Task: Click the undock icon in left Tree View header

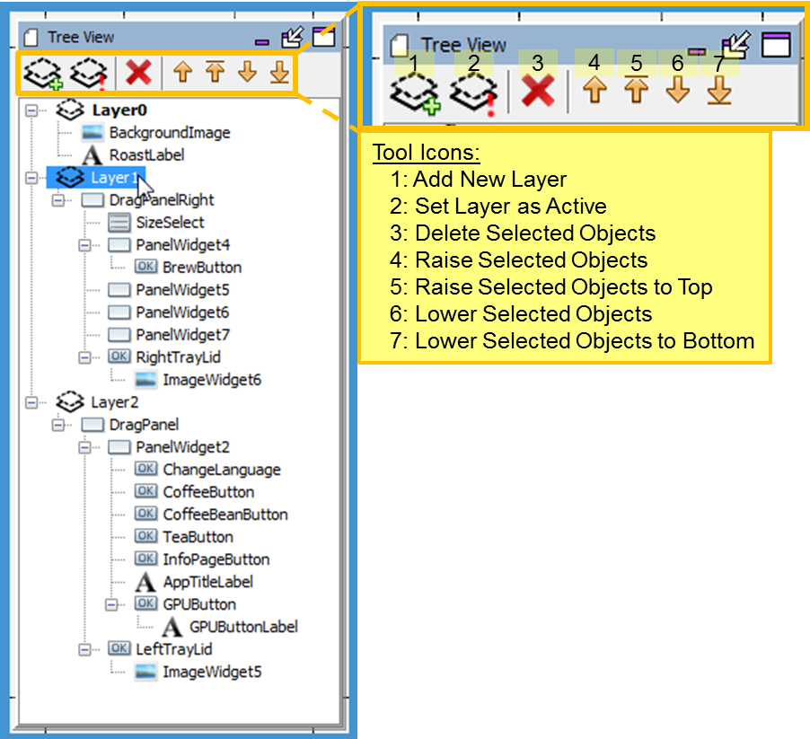Action: pos(293,37)
